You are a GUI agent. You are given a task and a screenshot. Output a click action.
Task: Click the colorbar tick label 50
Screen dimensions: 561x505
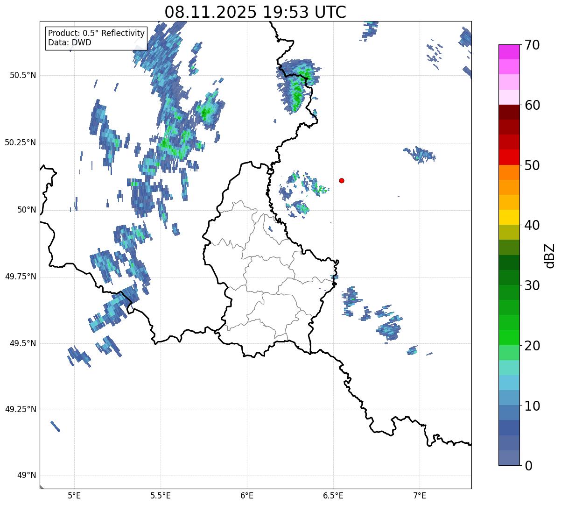[532, 165]
